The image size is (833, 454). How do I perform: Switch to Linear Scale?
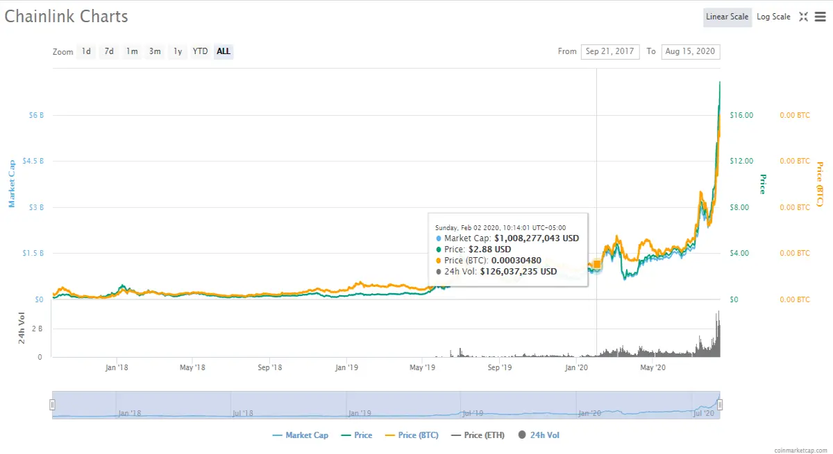(727, 17)
